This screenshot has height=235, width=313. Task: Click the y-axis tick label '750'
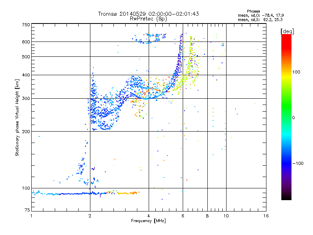(x=26, y=25)
